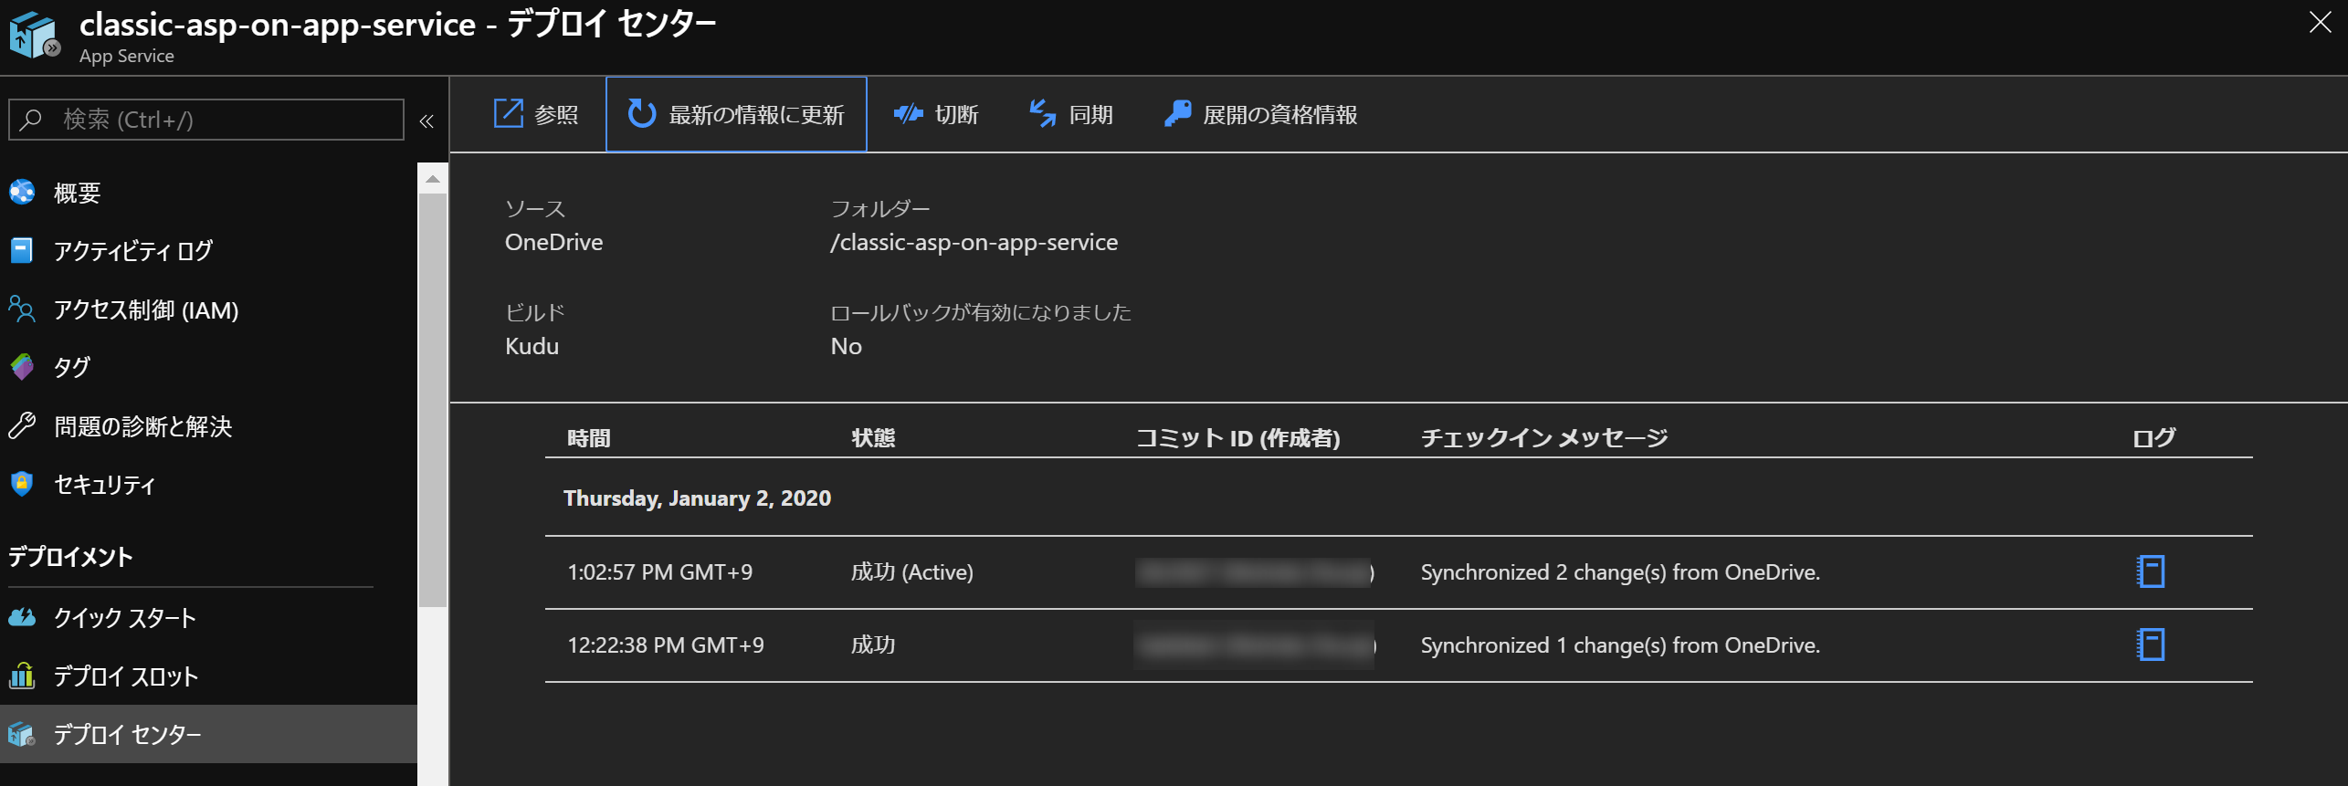Open 概要 (Overview) menu item

[208, 193]
